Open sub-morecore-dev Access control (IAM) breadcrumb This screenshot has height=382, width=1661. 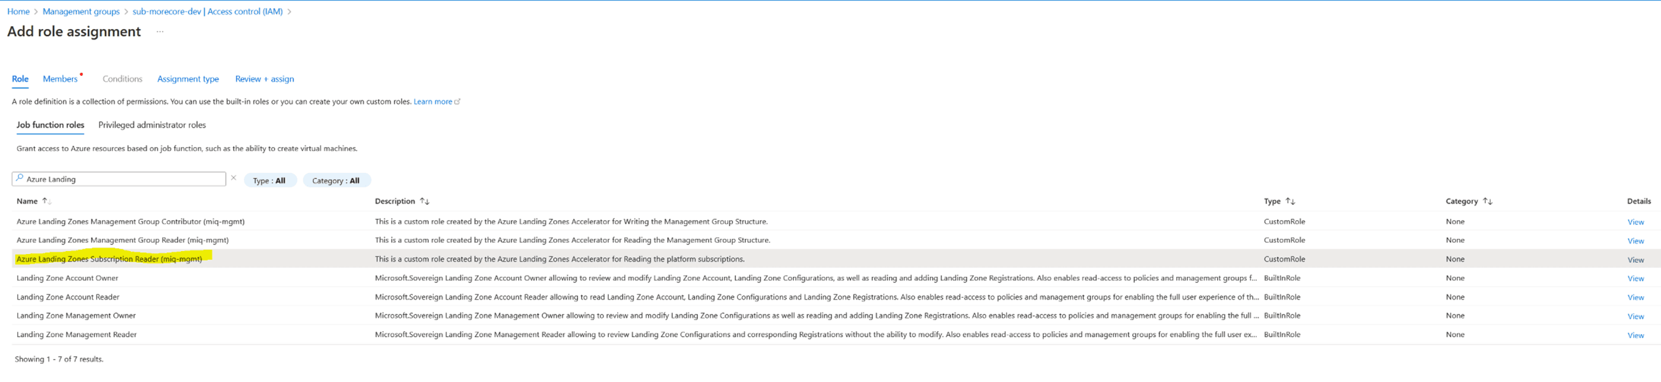[208, 12]
